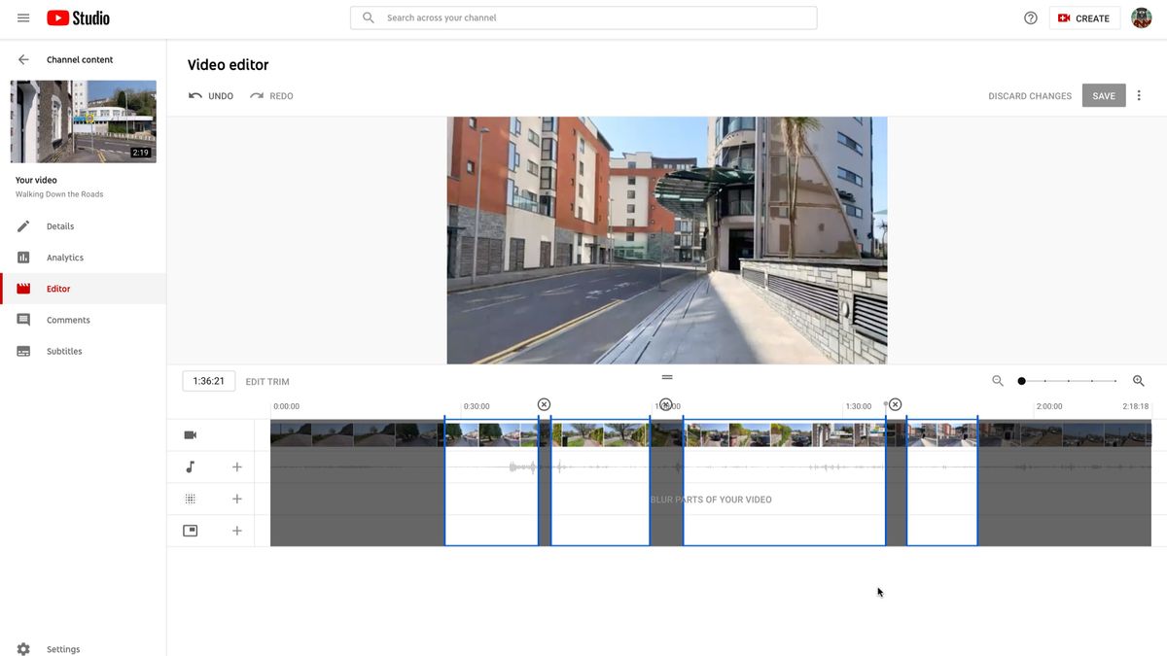Click the timeline zoom slider handle
The image size is (1167, 656).
click(1021, 381)
